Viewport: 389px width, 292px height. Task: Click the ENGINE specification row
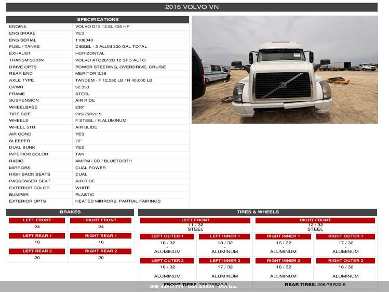(98, 26)
